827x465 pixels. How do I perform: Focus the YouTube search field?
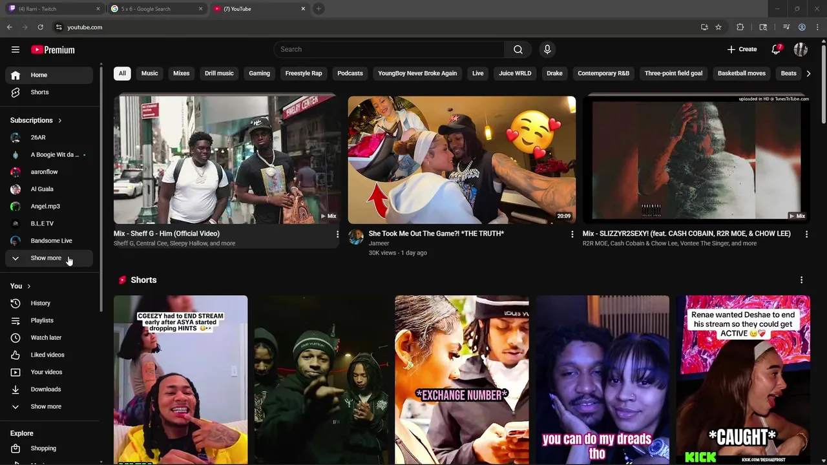pos(390,50)
